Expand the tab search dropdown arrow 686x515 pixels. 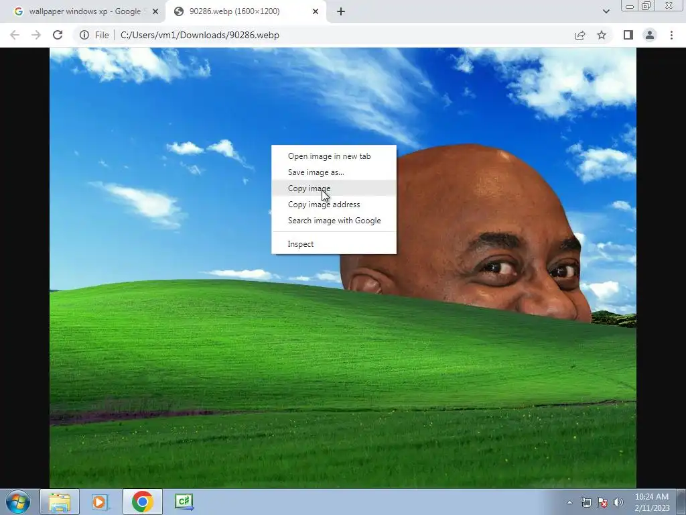606,11
